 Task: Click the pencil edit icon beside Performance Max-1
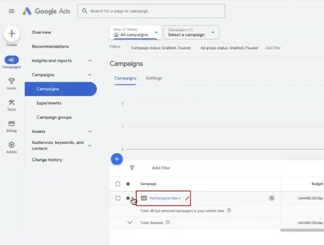pyautogui.click(x=187, y=198)
